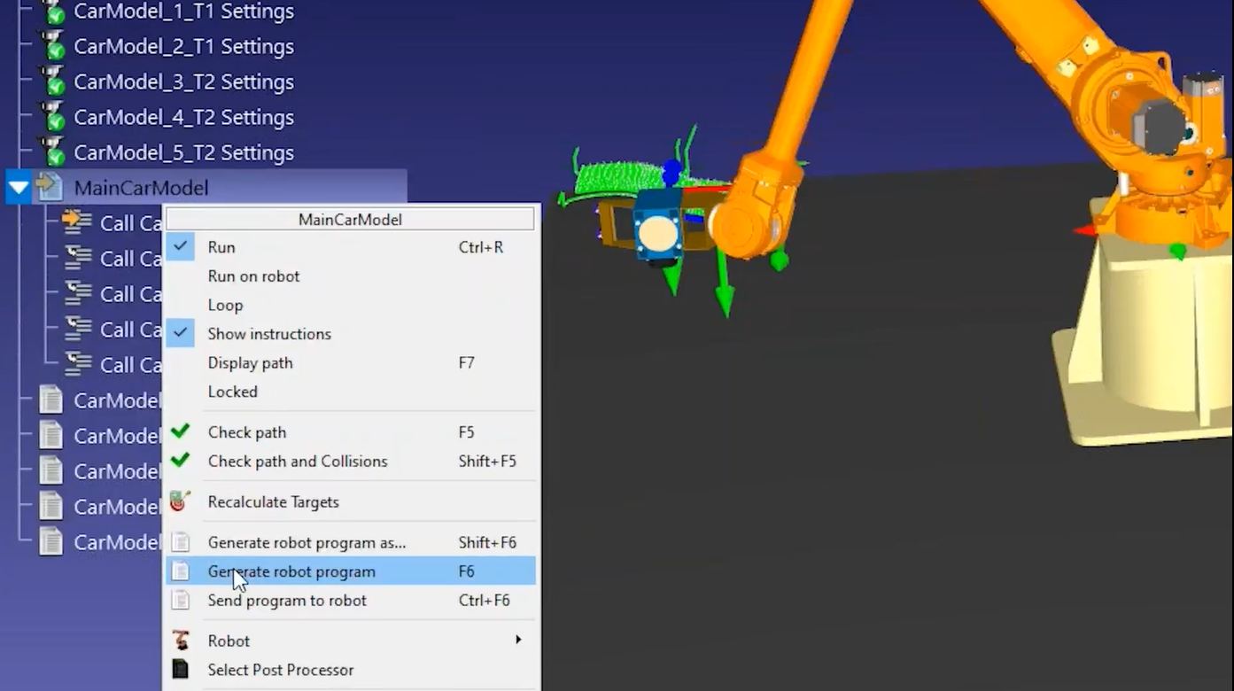The image size is (1234, 691).
Task: Click the Select Post Processor icon
Action: point(180,670)
